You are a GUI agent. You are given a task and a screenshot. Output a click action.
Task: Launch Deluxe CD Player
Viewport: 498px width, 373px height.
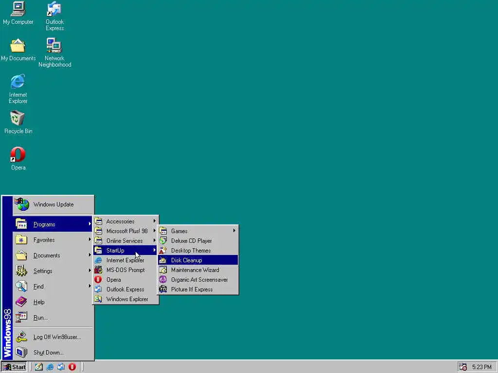click(198, 241)
